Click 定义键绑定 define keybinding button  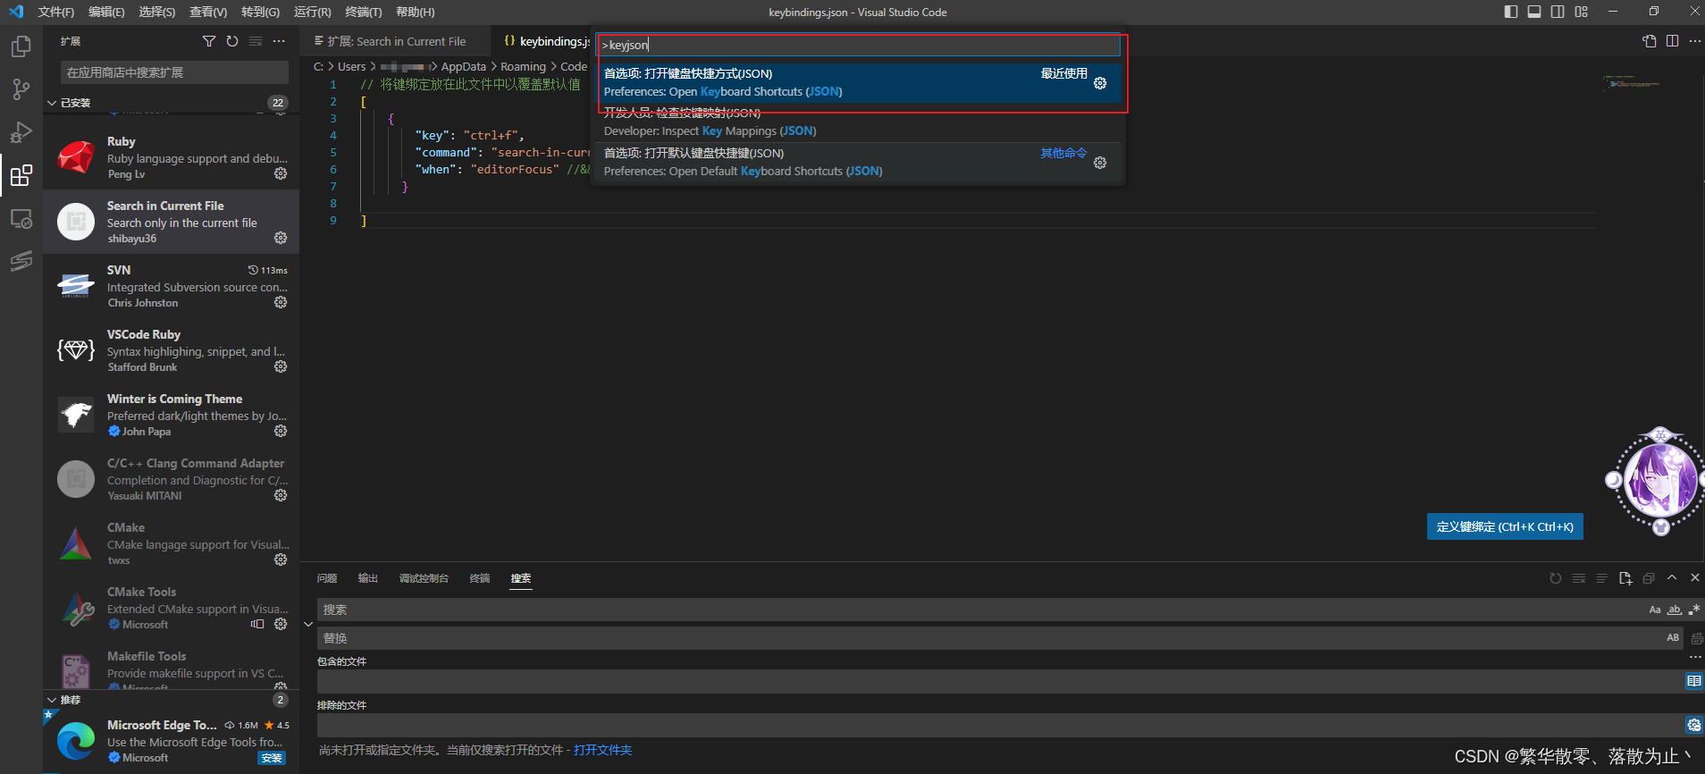(x=1505, y=526)
